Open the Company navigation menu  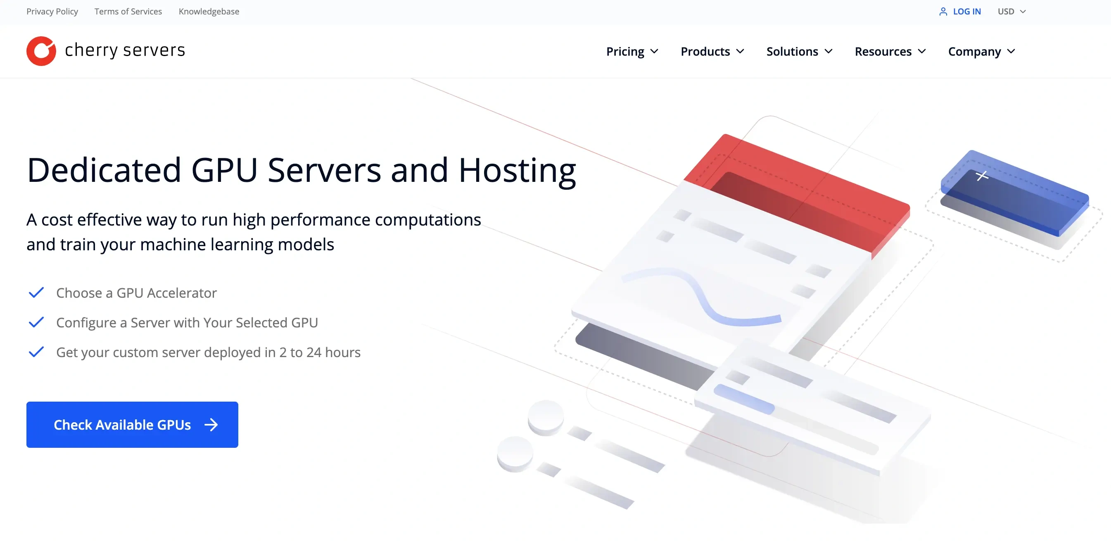click(x=981, y=51)
